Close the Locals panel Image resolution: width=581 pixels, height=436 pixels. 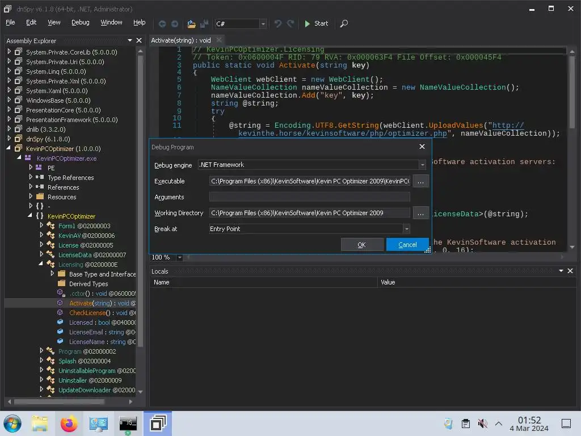[570, 271]
